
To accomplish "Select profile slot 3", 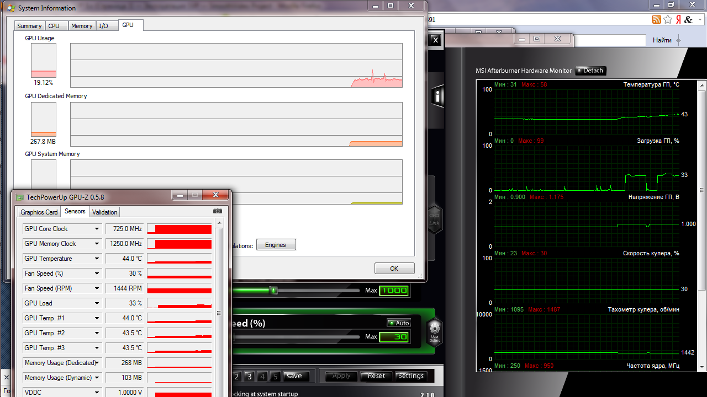I will pos(249,376).
